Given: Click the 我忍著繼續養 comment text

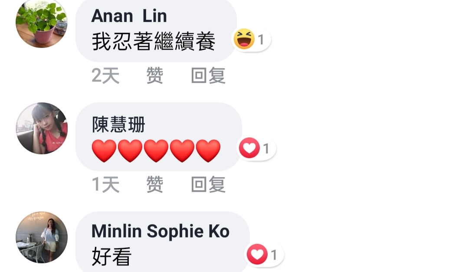Looking at the screenshot, I should click(x=154, y=42).
